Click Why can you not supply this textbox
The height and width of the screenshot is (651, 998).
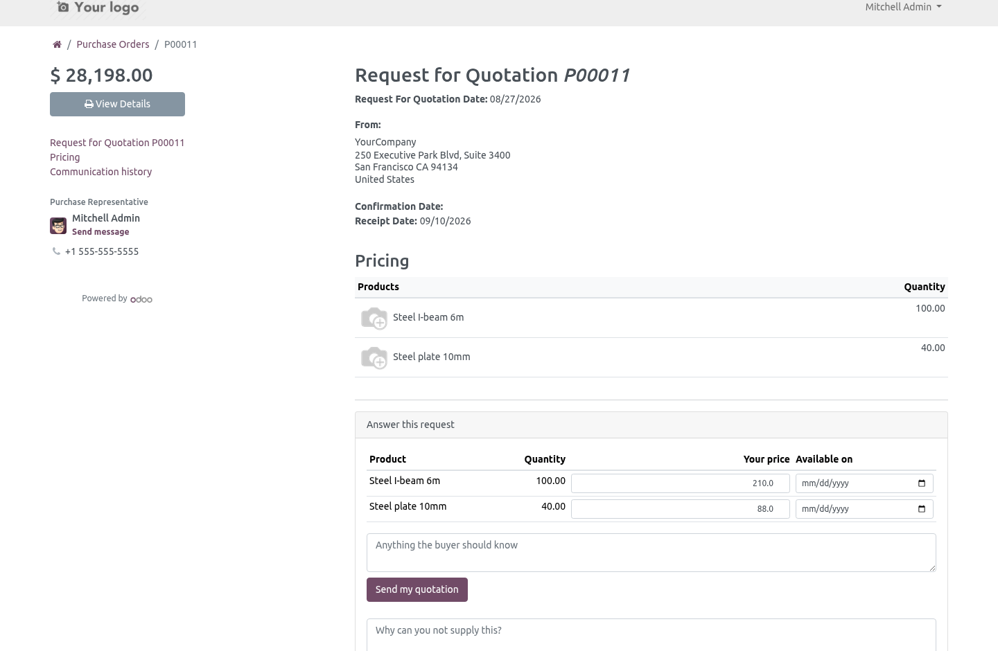tap(651, 634)
